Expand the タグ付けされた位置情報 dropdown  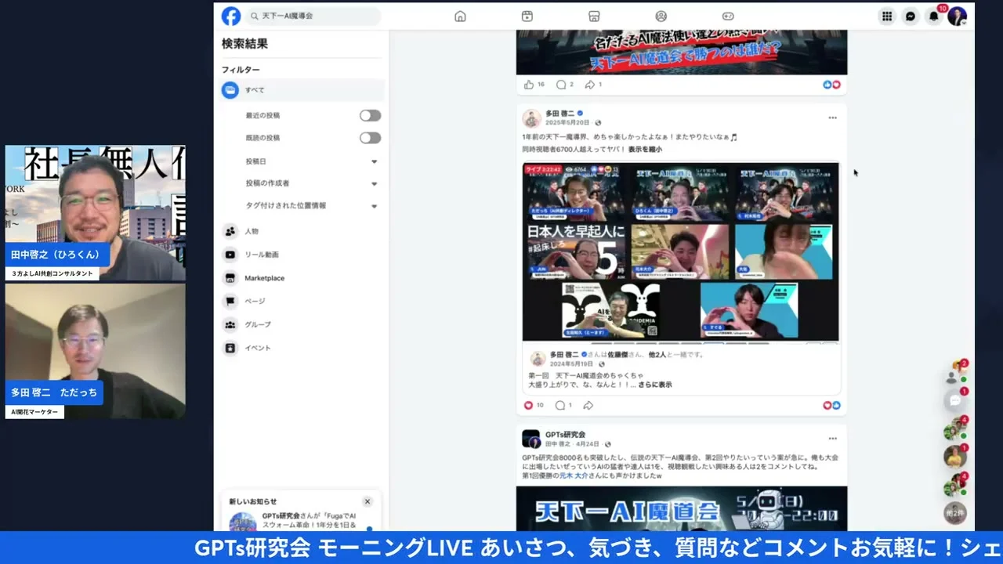(311, 206)
